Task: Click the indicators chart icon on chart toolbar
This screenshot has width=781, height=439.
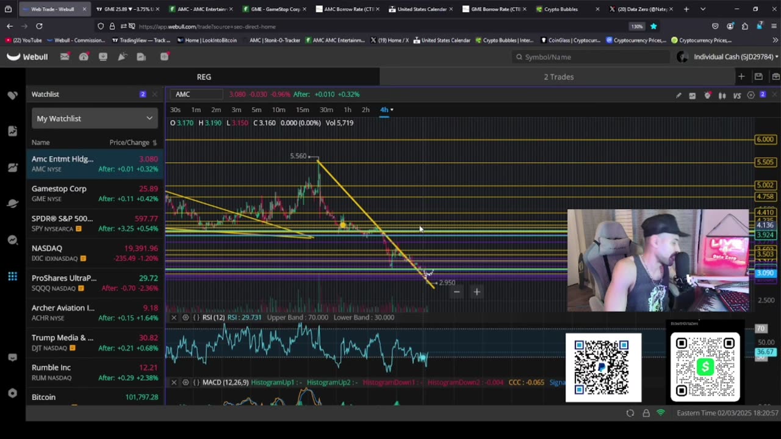Action: (x=693, y=95)
